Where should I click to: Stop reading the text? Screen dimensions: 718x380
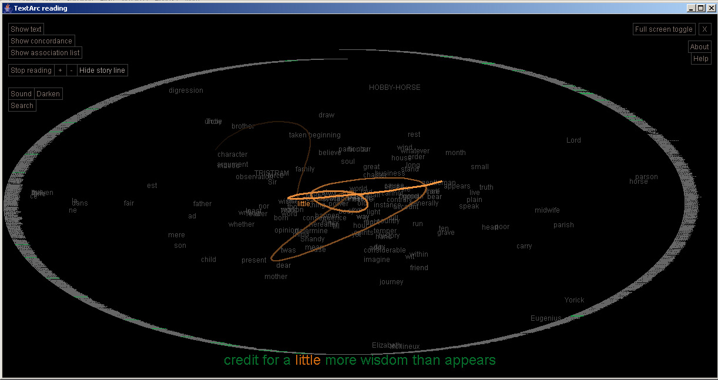pos(31,70)
